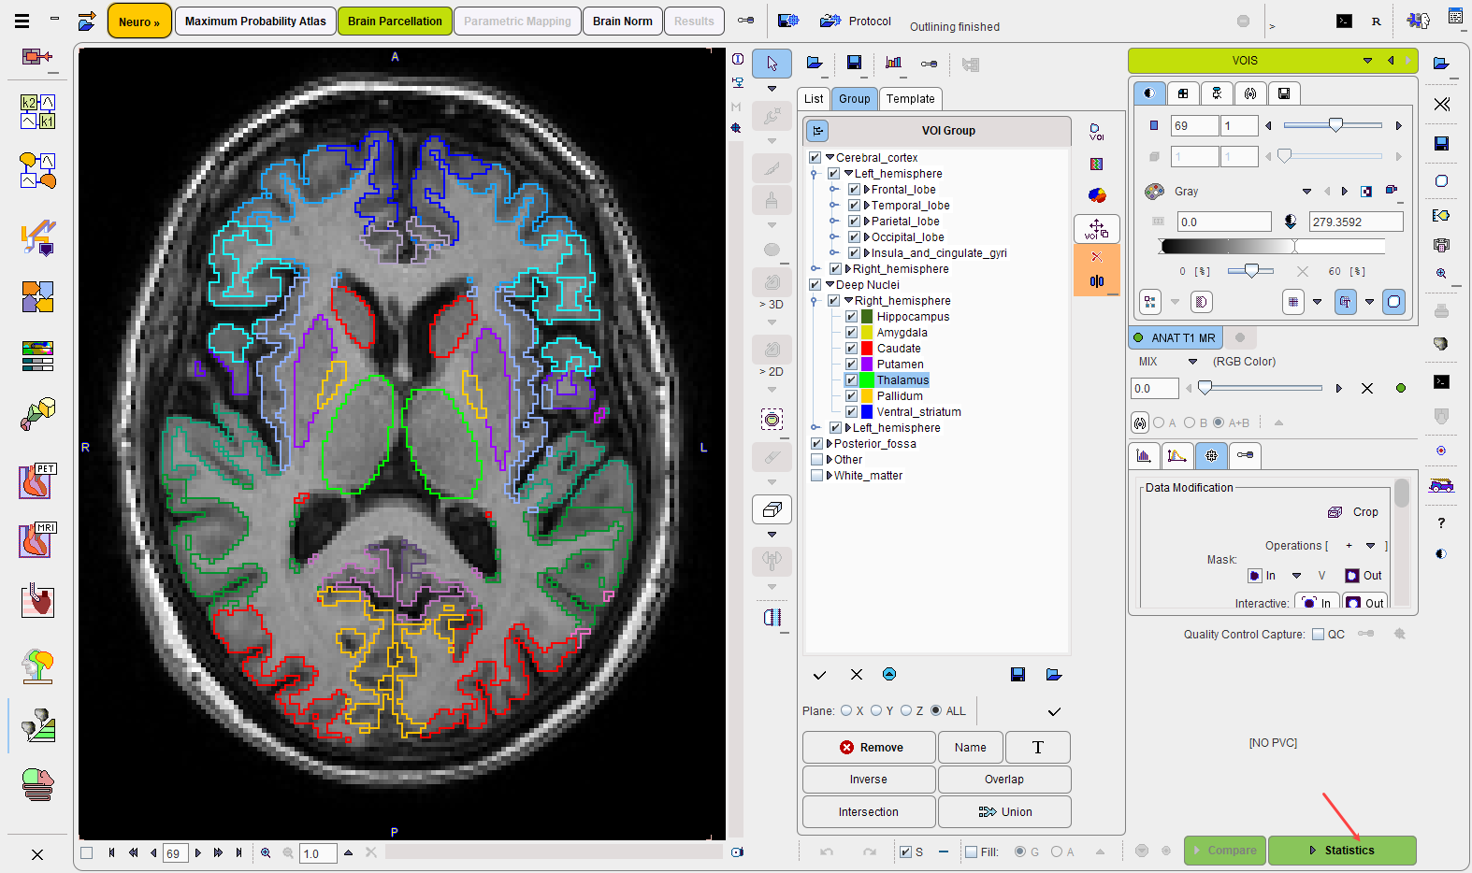Switch to the Template tab
The width and height of the screenshot is (1472, 873).
[910, 99]
